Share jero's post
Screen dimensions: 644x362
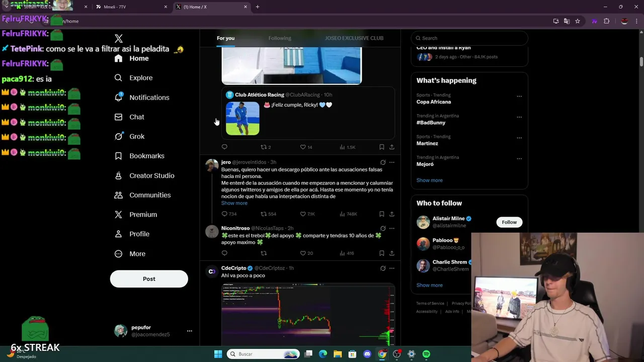(x=392, y=214)
